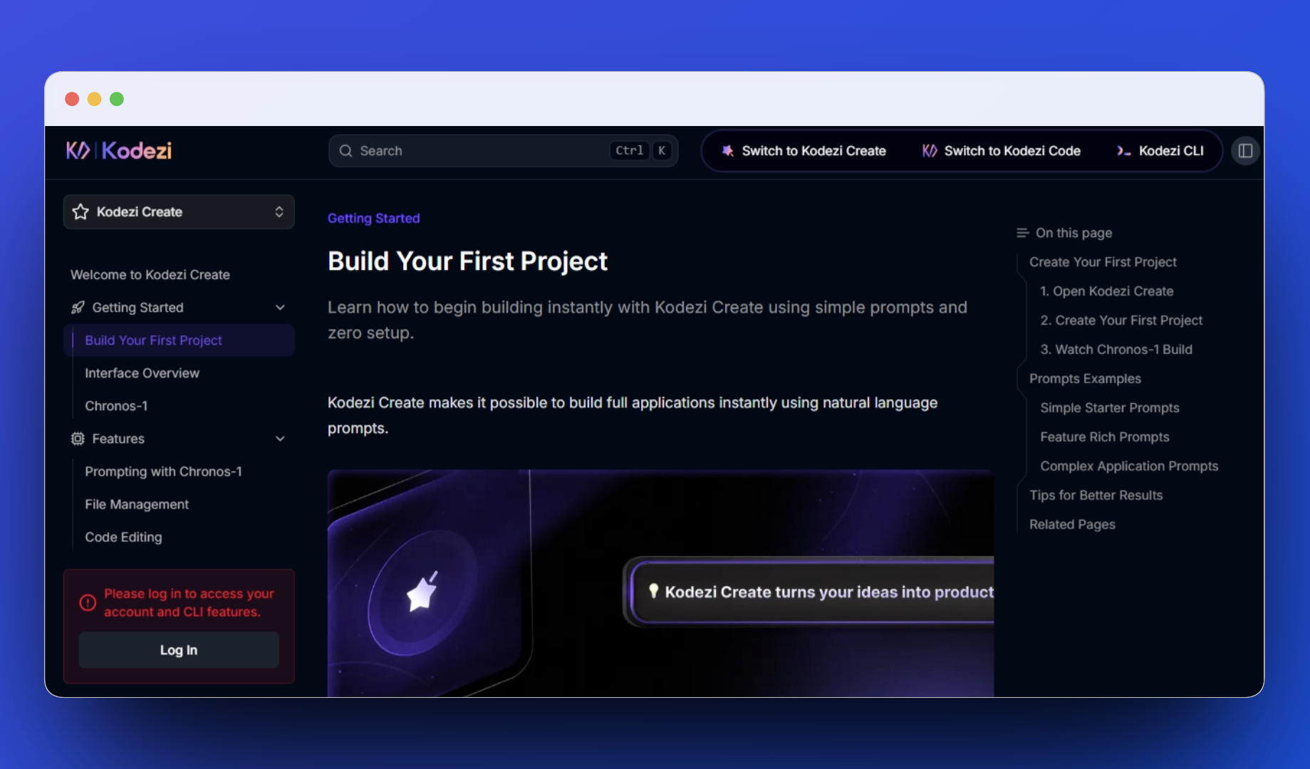Click the Kodezi Create hero banner image
This screenshot has width=1310, height=769.
(660, 583)
